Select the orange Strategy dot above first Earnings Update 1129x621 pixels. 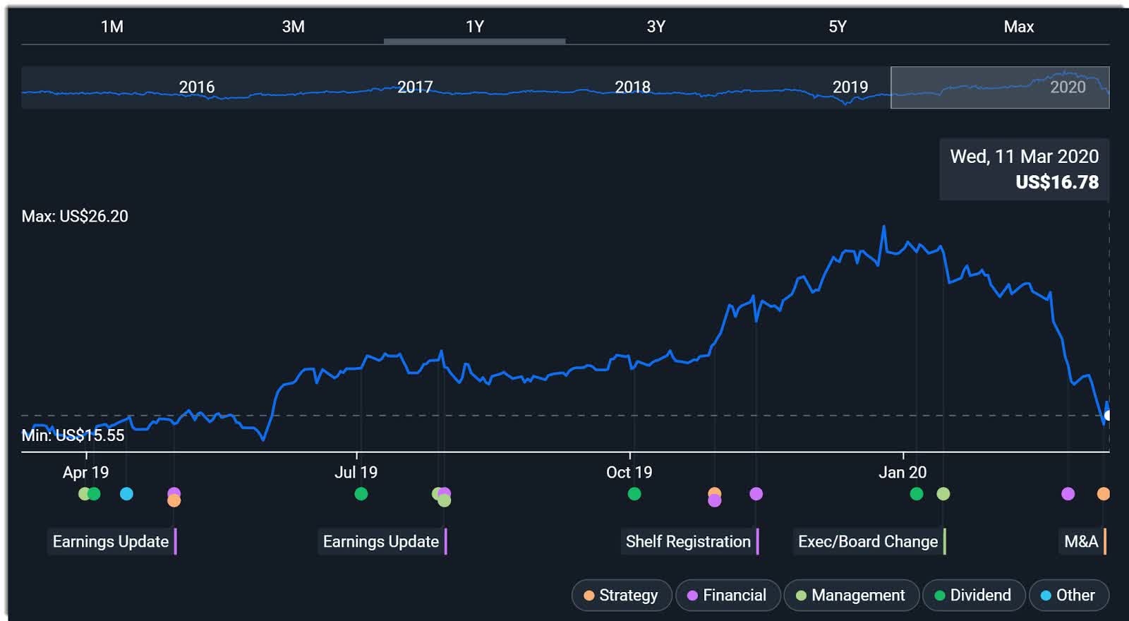click(174, 501)
